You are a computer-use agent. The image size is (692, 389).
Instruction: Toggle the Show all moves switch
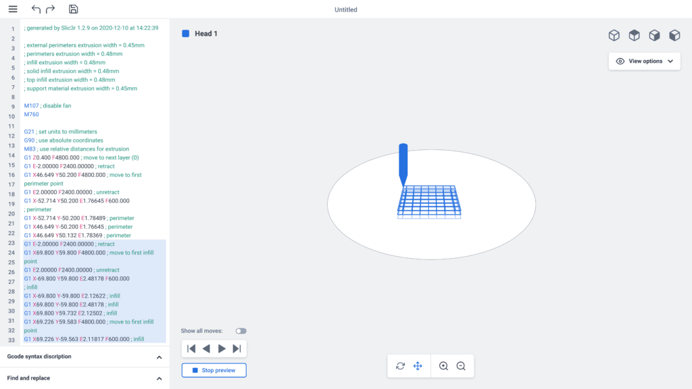click(x=241, y=331)
